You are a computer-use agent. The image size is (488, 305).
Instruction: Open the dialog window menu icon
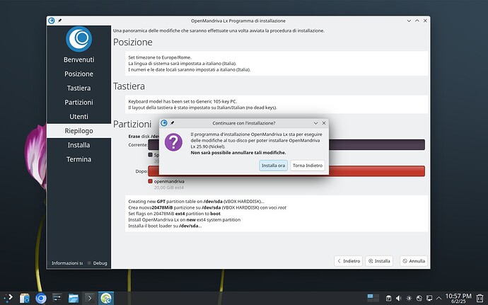164,123
